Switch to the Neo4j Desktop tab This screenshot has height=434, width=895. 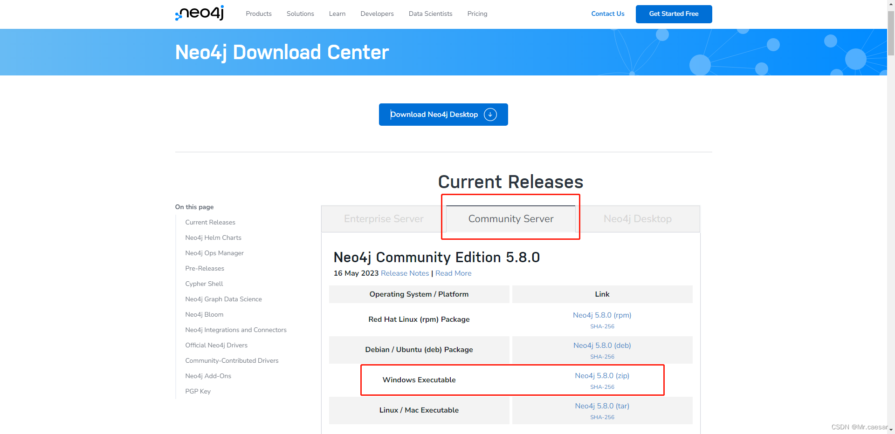click(638, 219)
